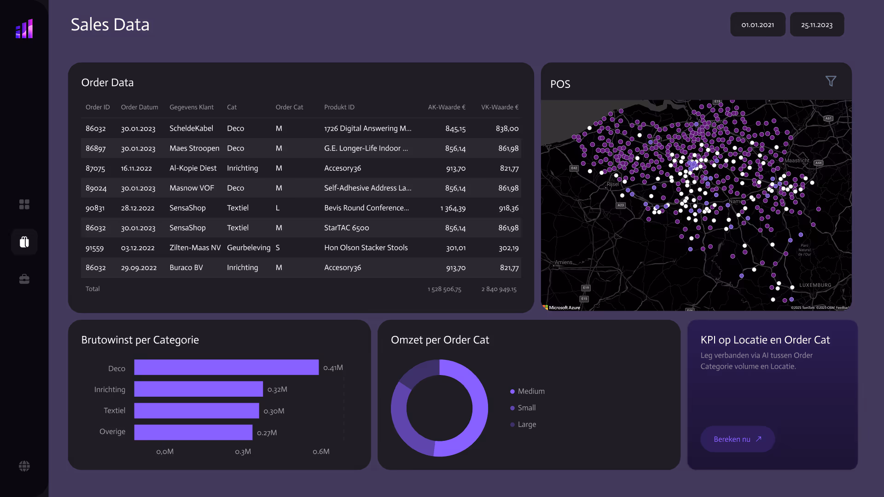Toggle the Medium legend entry in the donut chart

click(527, 391)
